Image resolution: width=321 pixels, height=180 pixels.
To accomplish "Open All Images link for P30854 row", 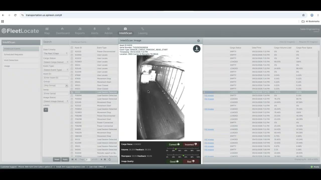I will (209, 109).
